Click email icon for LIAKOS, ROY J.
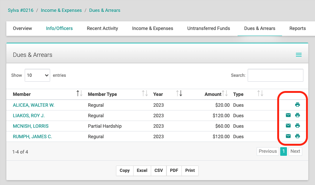 [x=288, y=115]
